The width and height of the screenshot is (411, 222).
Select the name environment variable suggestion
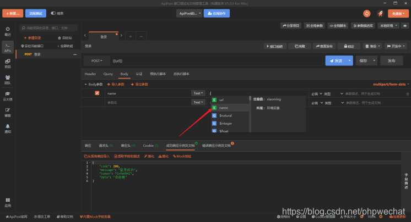tap(230, 108)
